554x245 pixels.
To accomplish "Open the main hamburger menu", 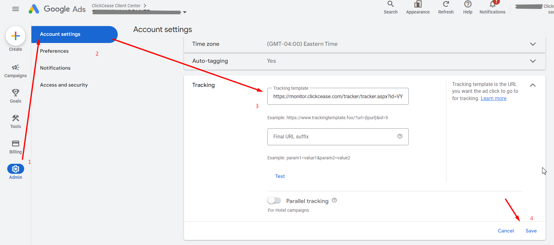I will (15, 9).
